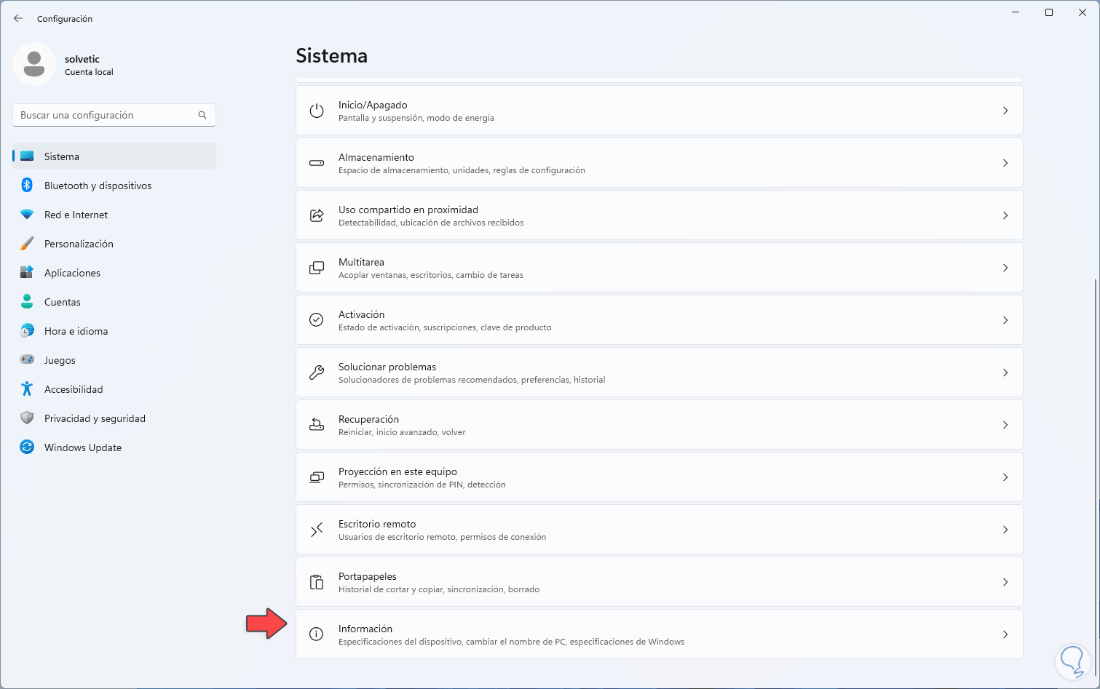
Task: Open the Escritorio remoto chevron
Action: point(1005,530)
